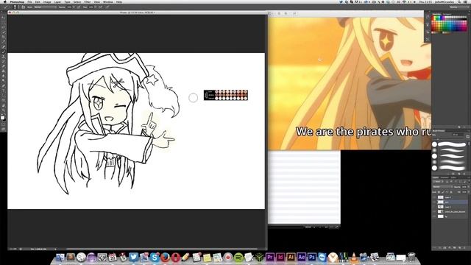Select the Eyedropper tool
This screenshot has width=471, height=265.
coord(3,42)
